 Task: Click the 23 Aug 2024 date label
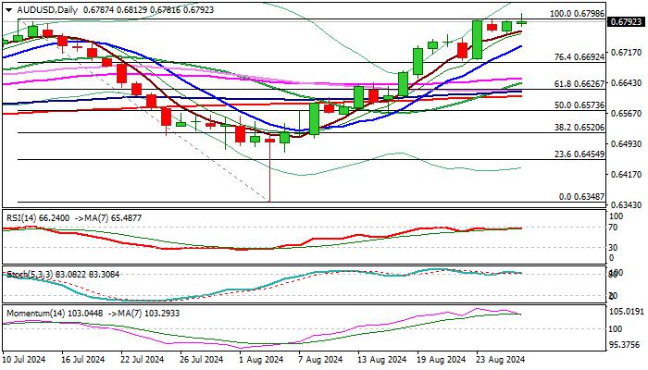[x=500, y=359]
